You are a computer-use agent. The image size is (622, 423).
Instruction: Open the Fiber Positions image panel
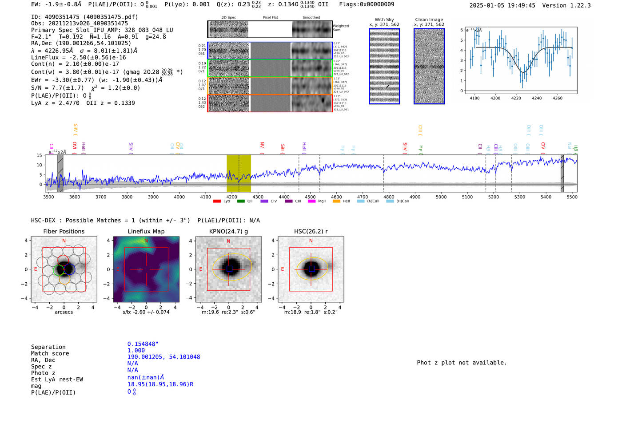pyautogui.click(x=64, y=269)
